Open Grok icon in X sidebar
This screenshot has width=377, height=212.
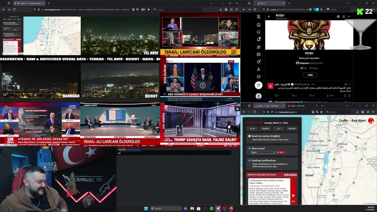point(259,62)
